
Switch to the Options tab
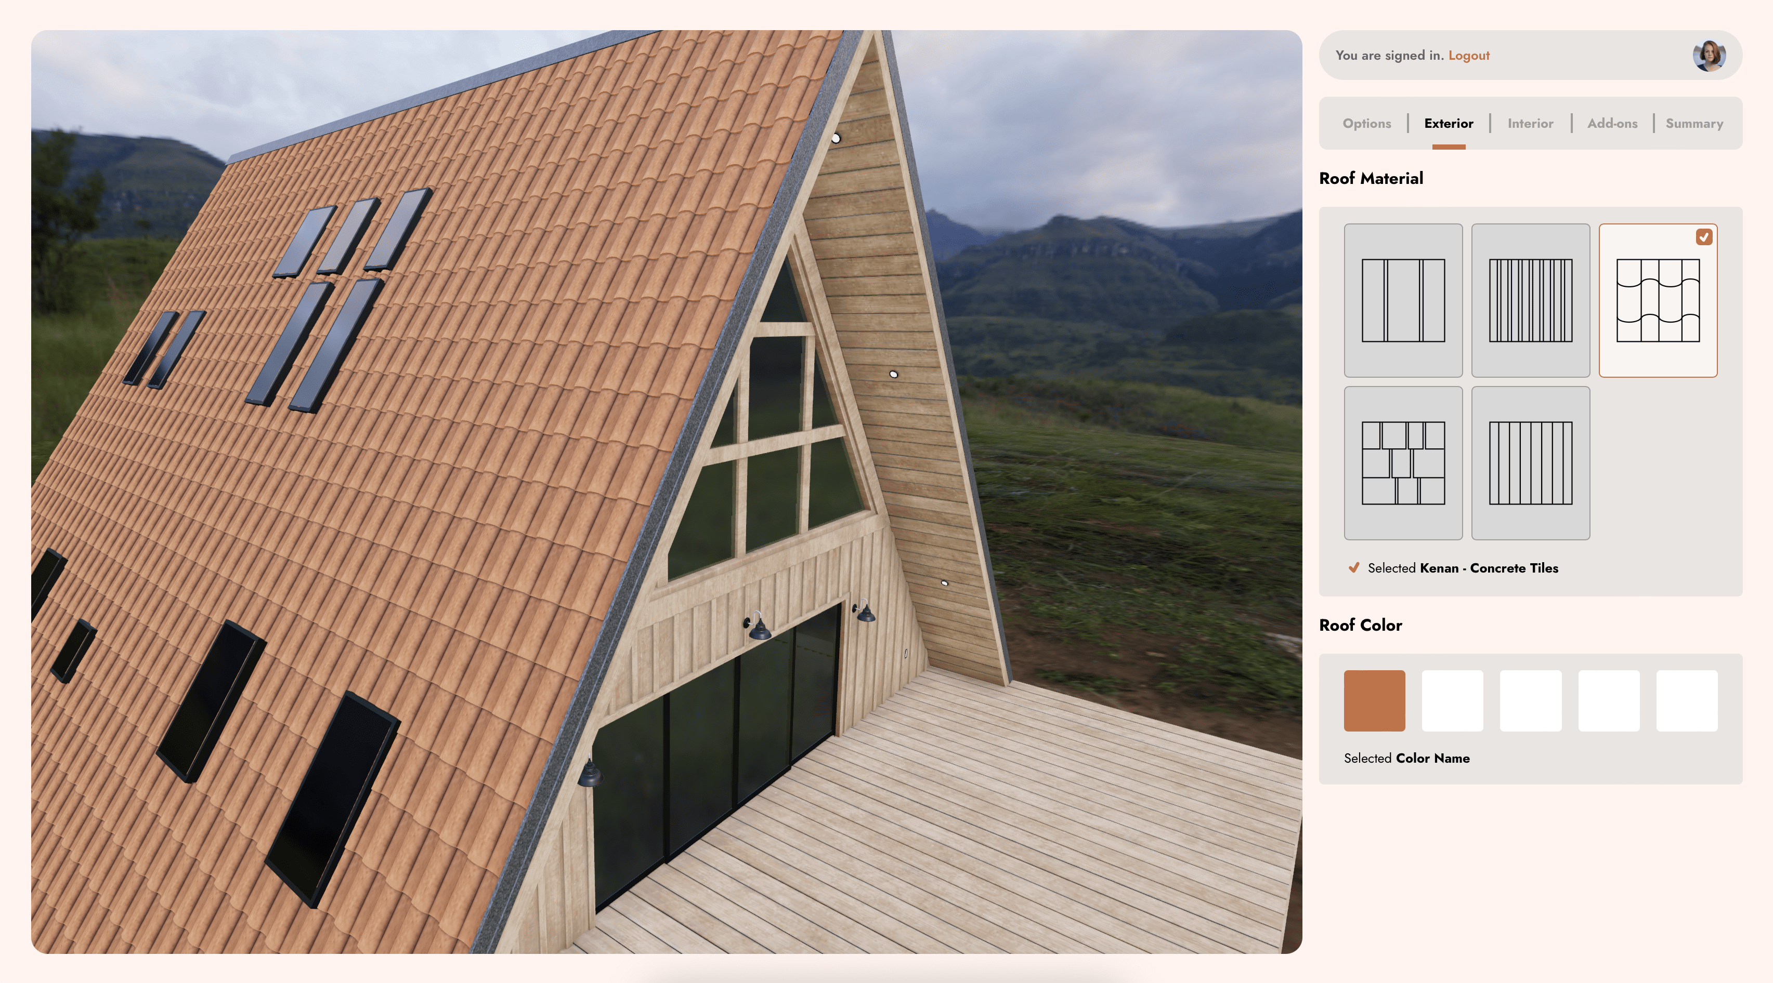click(x=1366, y=122)
